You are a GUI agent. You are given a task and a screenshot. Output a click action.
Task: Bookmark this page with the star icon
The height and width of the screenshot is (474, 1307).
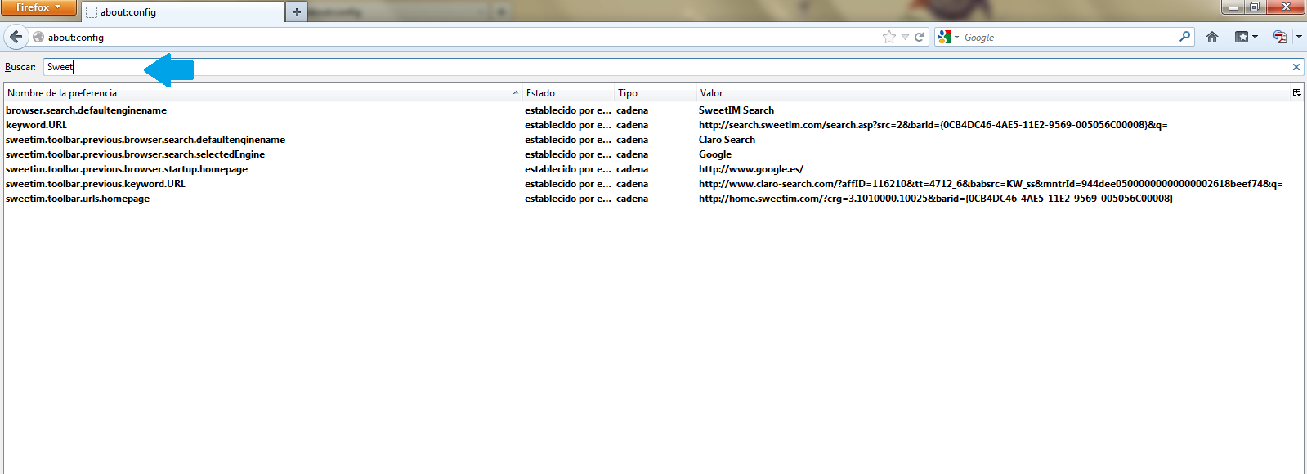(x=888, y=37)
